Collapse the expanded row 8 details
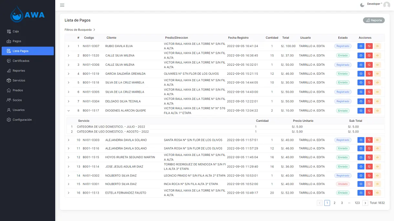The image size is (394, 221). click(x=68, y=110)
